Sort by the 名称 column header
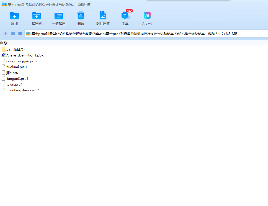The width and height of the screenshot is (268, 206). pos(4,43)
